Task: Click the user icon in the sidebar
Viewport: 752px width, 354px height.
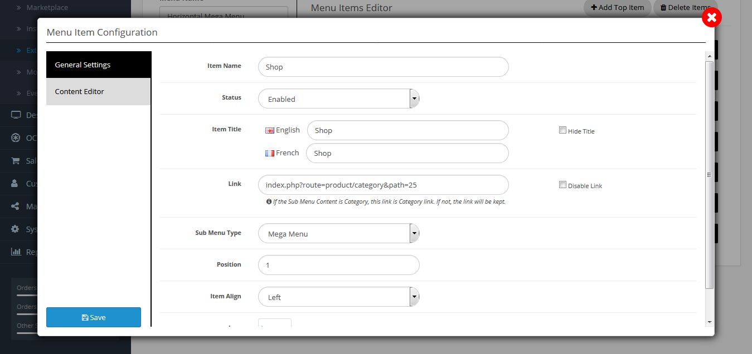Action: pos(16,184)
